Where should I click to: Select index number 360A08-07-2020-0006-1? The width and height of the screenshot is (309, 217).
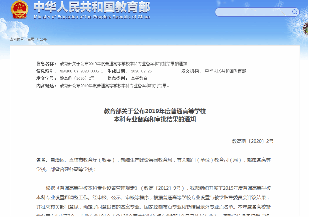point(81,71)
